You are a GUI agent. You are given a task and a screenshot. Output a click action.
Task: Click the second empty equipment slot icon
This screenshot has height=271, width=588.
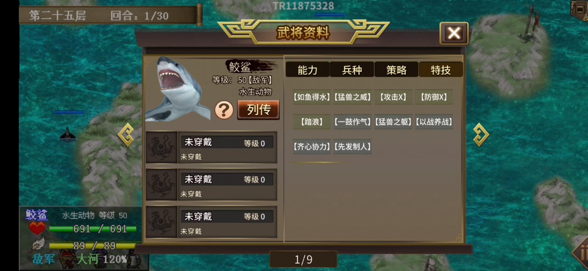point(162,185)
